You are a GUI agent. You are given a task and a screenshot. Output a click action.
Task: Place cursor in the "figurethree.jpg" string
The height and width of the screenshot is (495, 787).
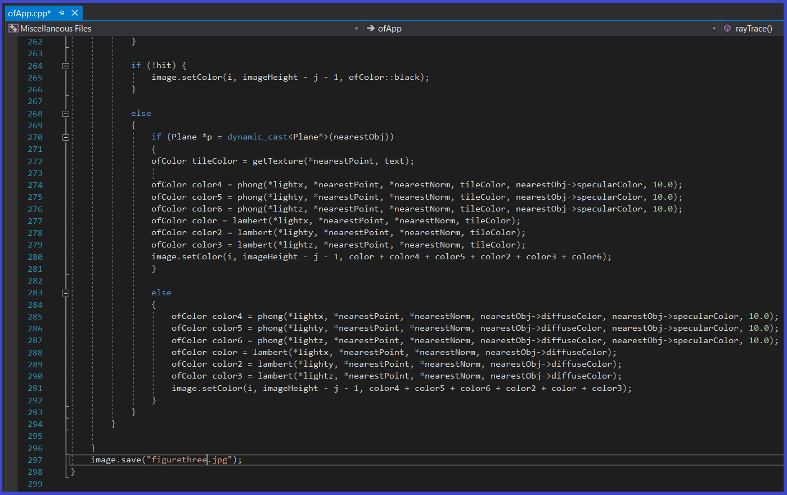tap(188, 460)
